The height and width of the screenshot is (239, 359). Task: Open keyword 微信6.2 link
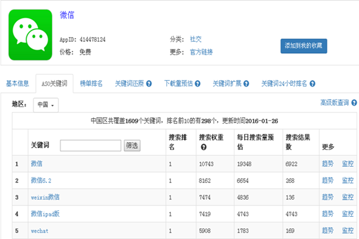point(41,180)
